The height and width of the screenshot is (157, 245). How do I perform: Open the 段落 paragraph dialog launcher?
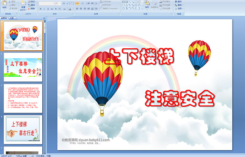pos(119,14)
